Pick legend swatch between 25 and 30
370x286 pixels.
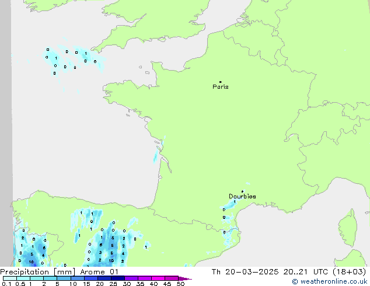click(x=118, y=278)
